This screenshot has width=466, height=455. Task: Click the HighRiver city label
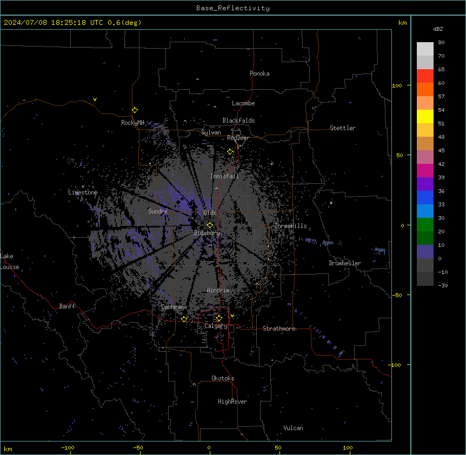coord(232,402)
